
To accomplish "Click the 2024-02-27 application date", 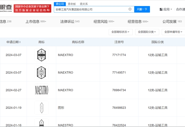I will click(x=13, y=90).
